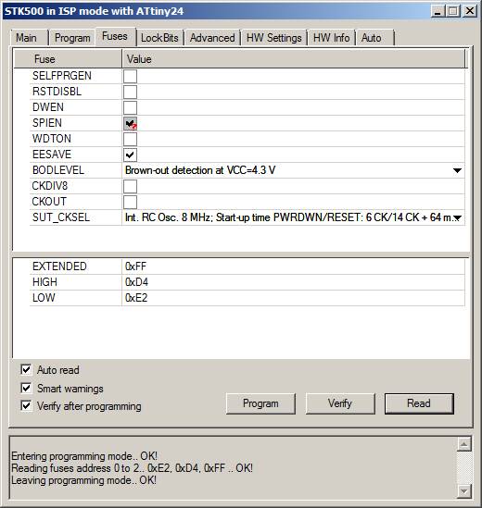The width and height of the screenshot is (482, 508).
Task: Click the 'Reading fuses address 0 to 2' log line
Action: click(132, 468)
